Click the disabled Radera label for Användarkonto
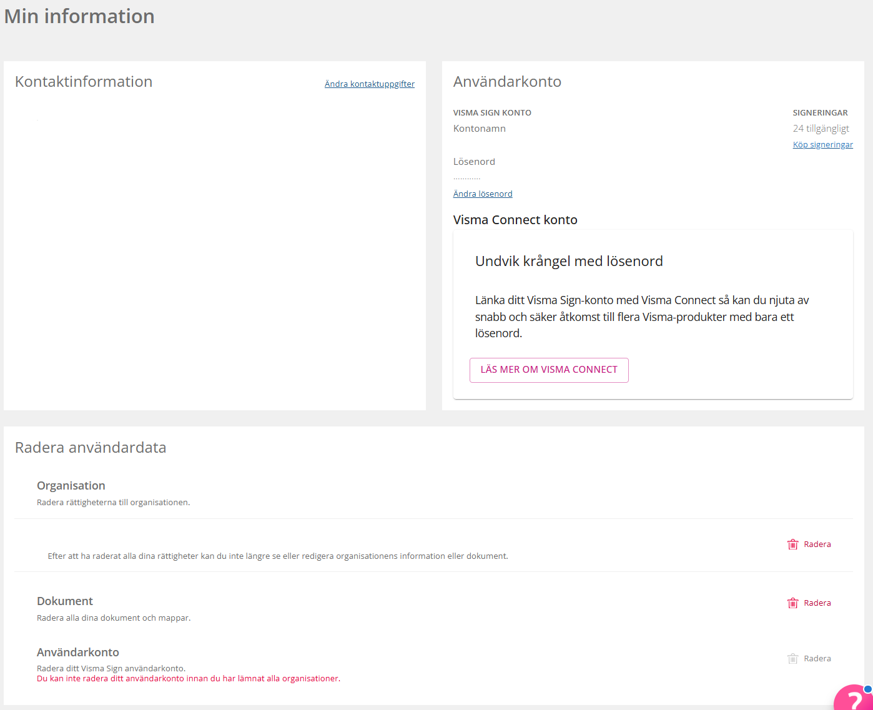Screen dimensions: 873x710 (x=817, y=659)
